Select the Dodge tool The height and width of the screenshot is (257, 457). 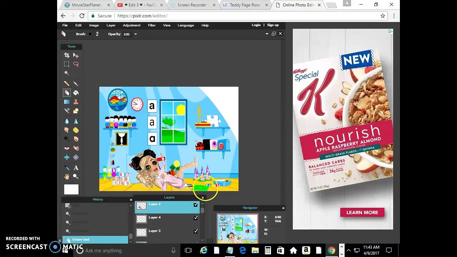click(67, 139)
